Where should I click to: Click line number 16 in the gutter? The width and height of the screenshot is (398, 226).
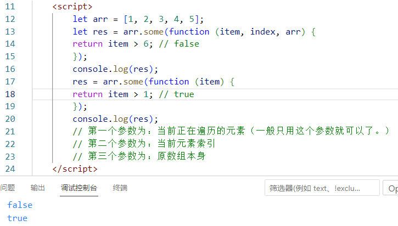click(10, 69)
